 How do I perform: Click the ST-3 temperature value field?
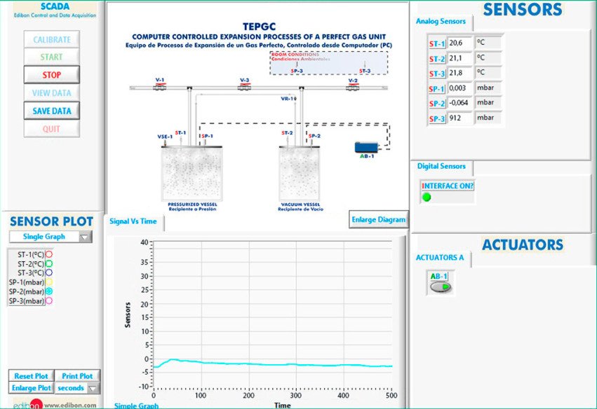(x=460, y=73)
